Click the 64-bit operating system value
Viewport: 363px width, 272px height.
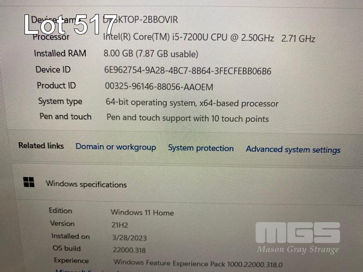point(192,103)
